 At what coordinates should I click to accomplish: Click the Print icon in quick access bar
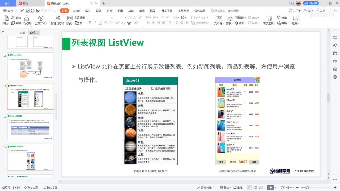pyautogui.click(x=32, y=11)
